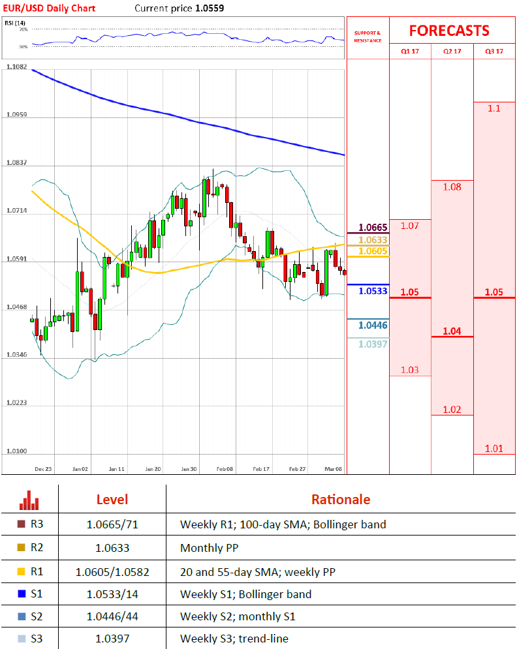Click the Q1 17 forecast high value 1.07
This screenshot has height=649, width=517.
tap(410, 226)
